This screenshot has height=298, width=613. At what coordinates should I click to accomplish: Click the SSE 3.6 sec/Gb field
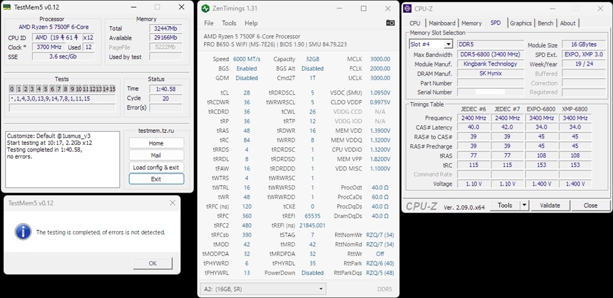[x=63, y=57]
